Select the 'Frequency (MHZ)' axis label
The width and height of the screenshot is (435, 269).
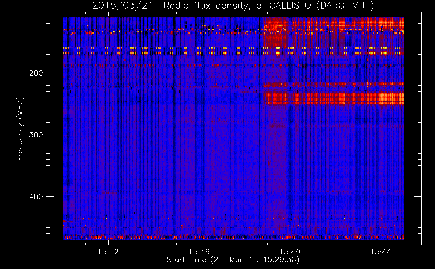(x=20, y=129)
